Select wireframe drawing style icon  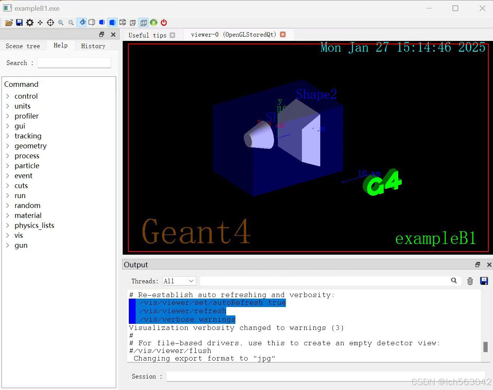[123, 23]
